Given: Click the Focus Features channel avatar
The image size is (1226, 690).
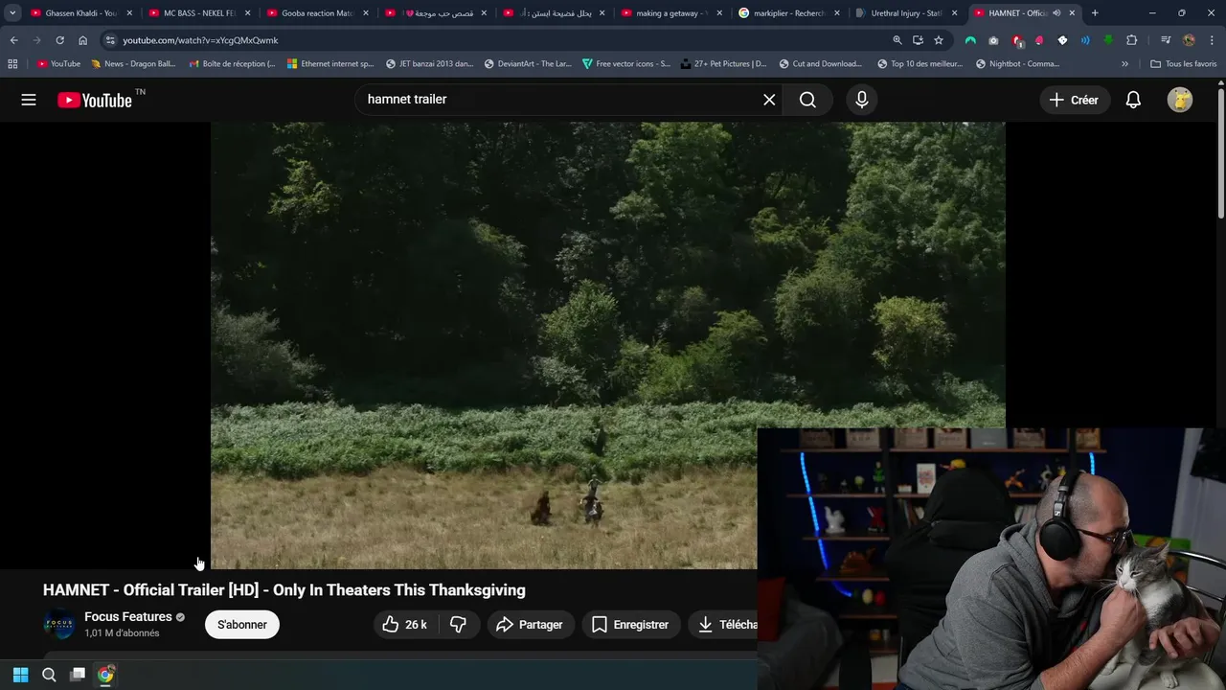Looking at the screenshot, I should [x=59, y=625].
